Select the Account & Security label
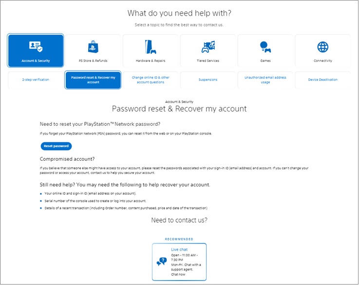 36,61
